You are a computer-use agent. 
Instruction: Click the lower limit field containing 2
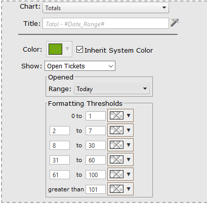pos(60,131)
